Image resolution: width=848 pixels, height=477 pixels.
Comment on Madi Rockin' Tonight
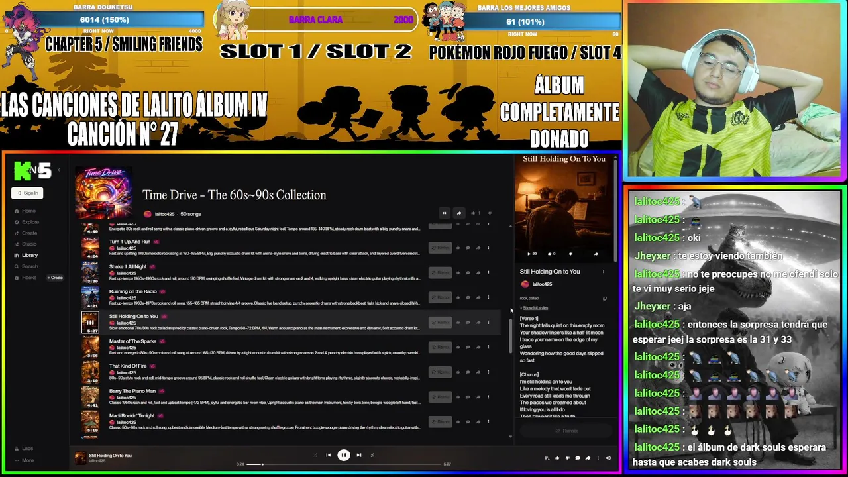point(468,421)
